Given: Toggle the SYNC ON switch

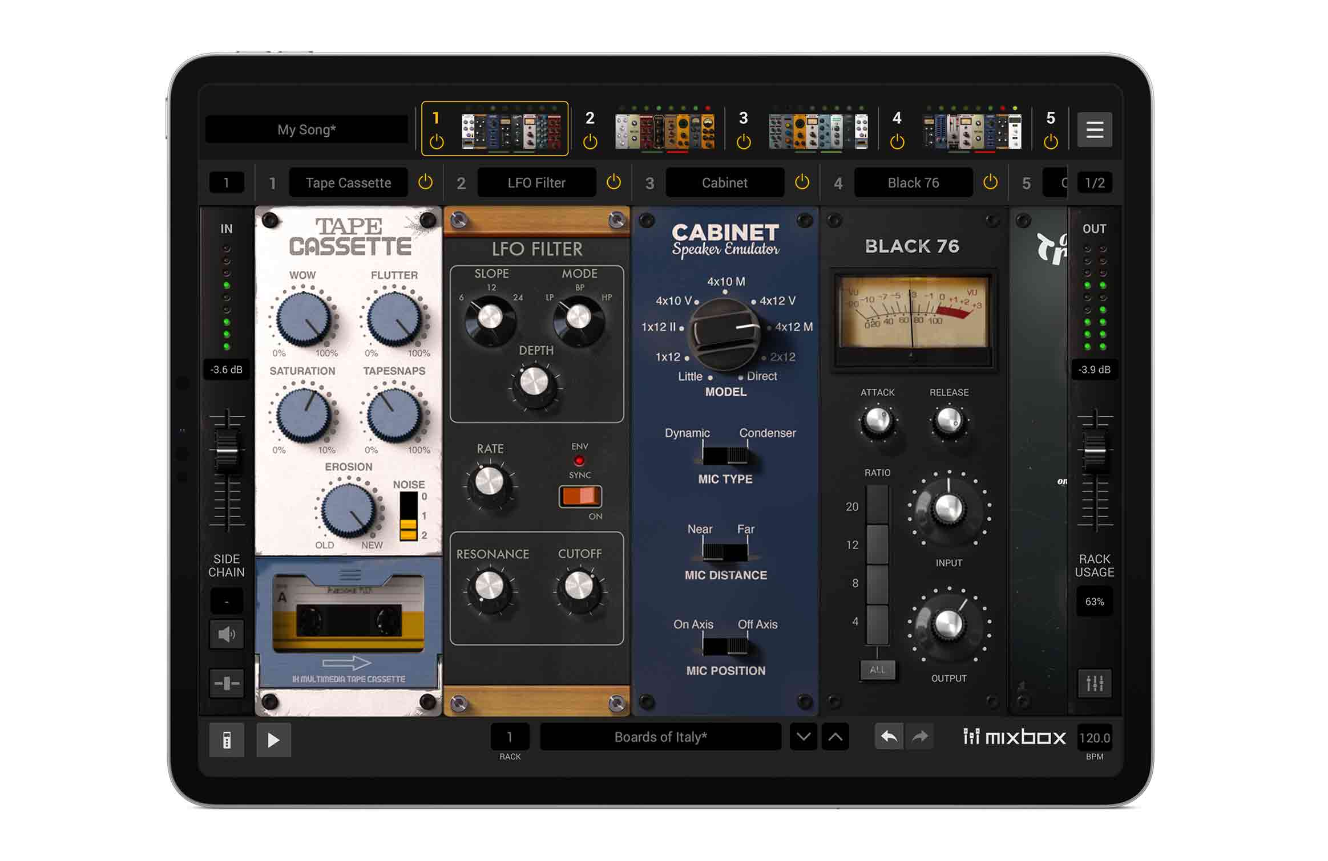Looking at the screenshot, I should tap(580, 496).
